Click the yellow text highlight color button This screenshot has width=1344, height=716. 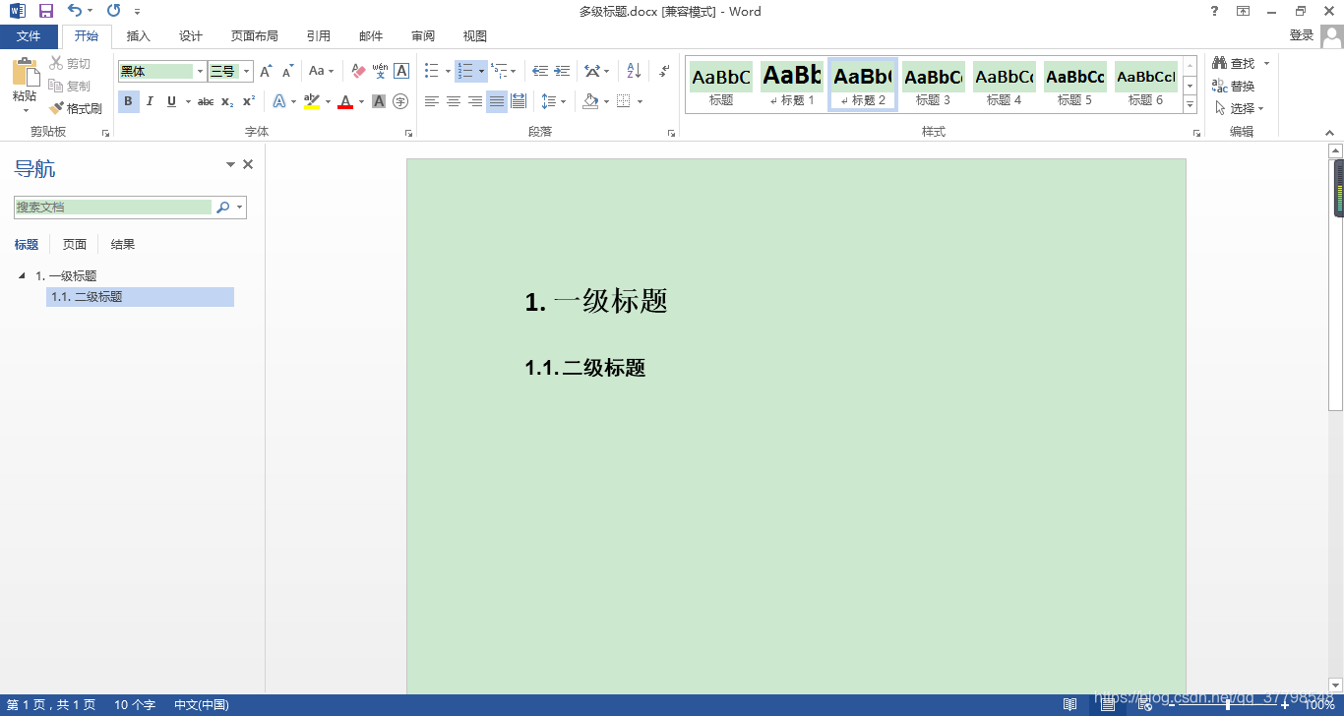tap(312, 101)
